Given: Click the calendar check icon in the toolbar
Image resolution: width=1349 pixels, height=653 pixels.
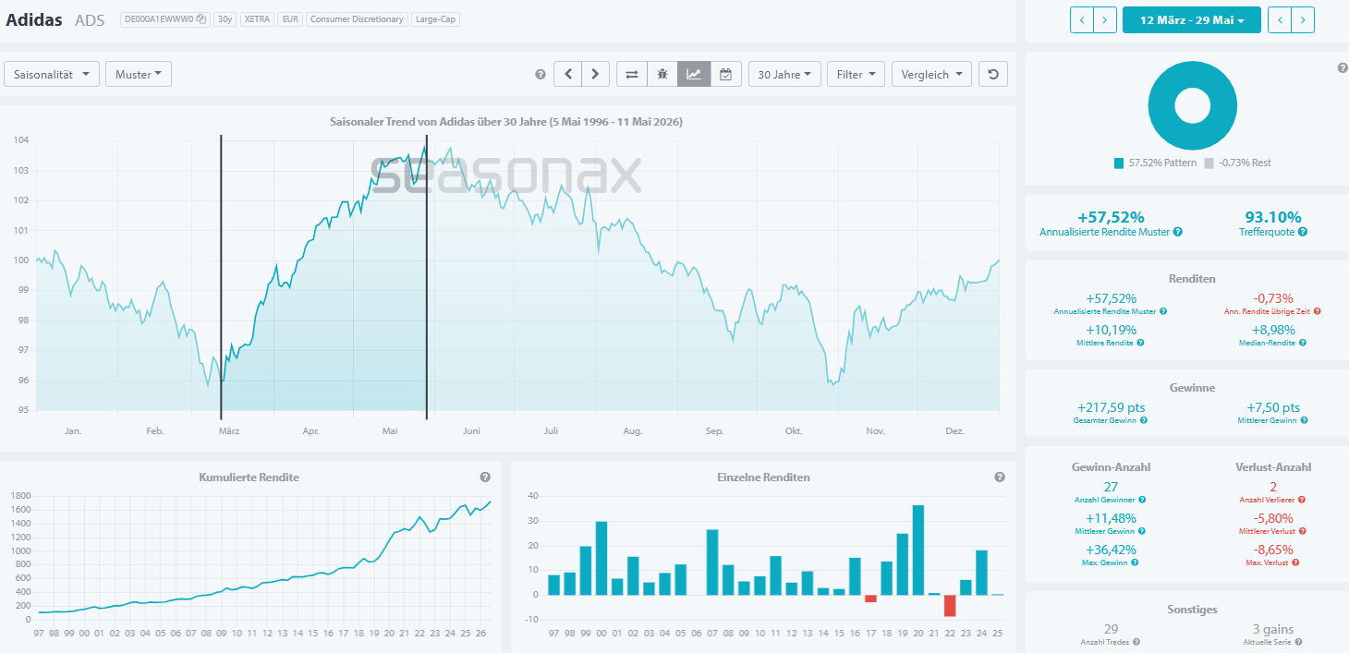Looking at the screenshot, I should tap(725, 74).
